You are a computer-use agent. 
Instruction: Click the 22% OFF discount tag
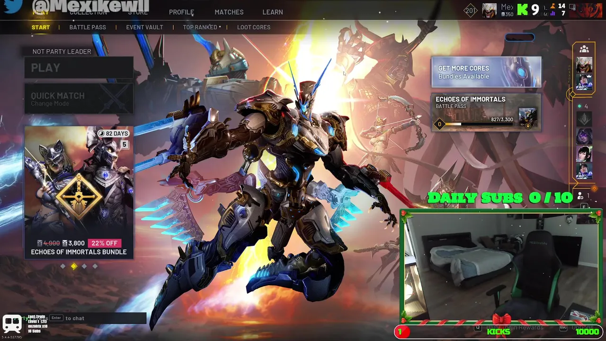tap(105, 243)
